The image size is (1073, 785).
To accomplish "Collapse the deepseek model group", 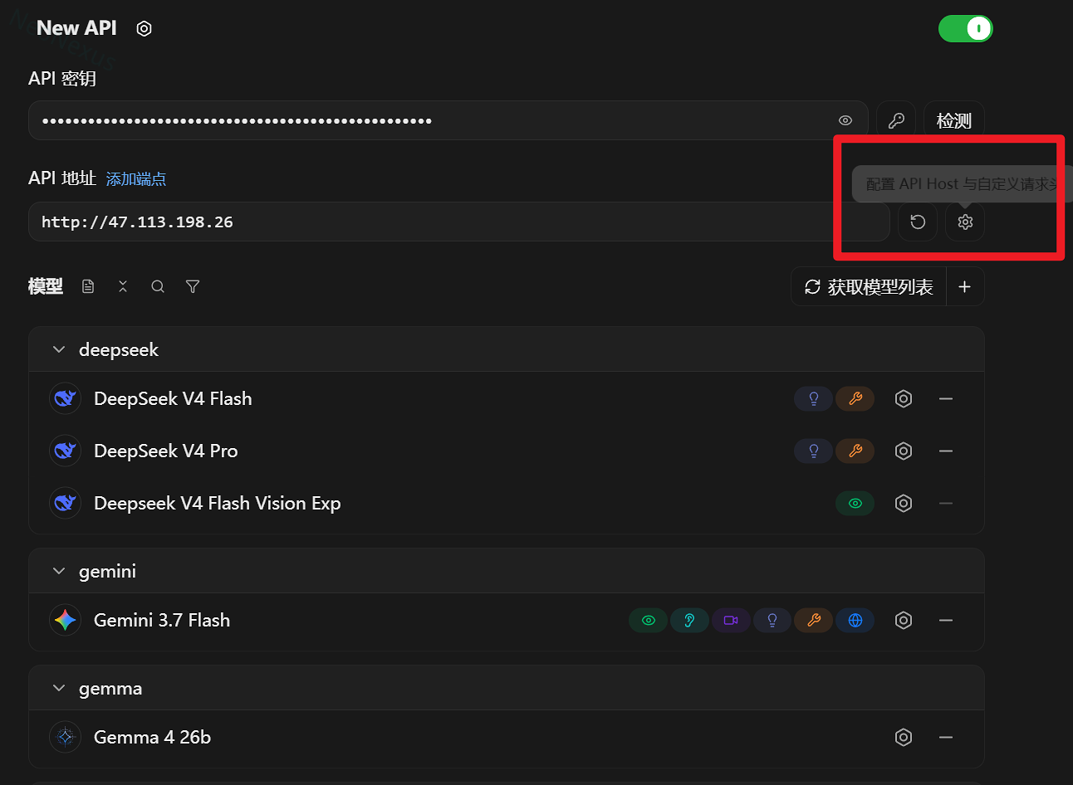I will pyautogui.click(x=59, y=349).
